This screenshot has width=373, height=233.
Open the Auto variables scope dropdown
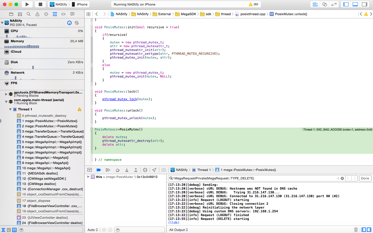point(93,230)
